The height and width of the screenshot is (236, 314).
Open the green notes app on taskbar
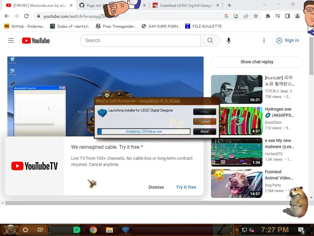tap(76, 230)
